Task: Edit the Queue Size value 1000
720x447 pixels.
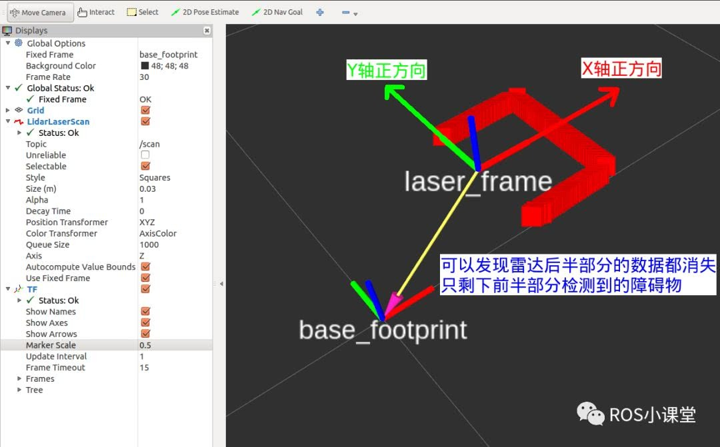Action: pyautogui.click(x=149, y=244)
